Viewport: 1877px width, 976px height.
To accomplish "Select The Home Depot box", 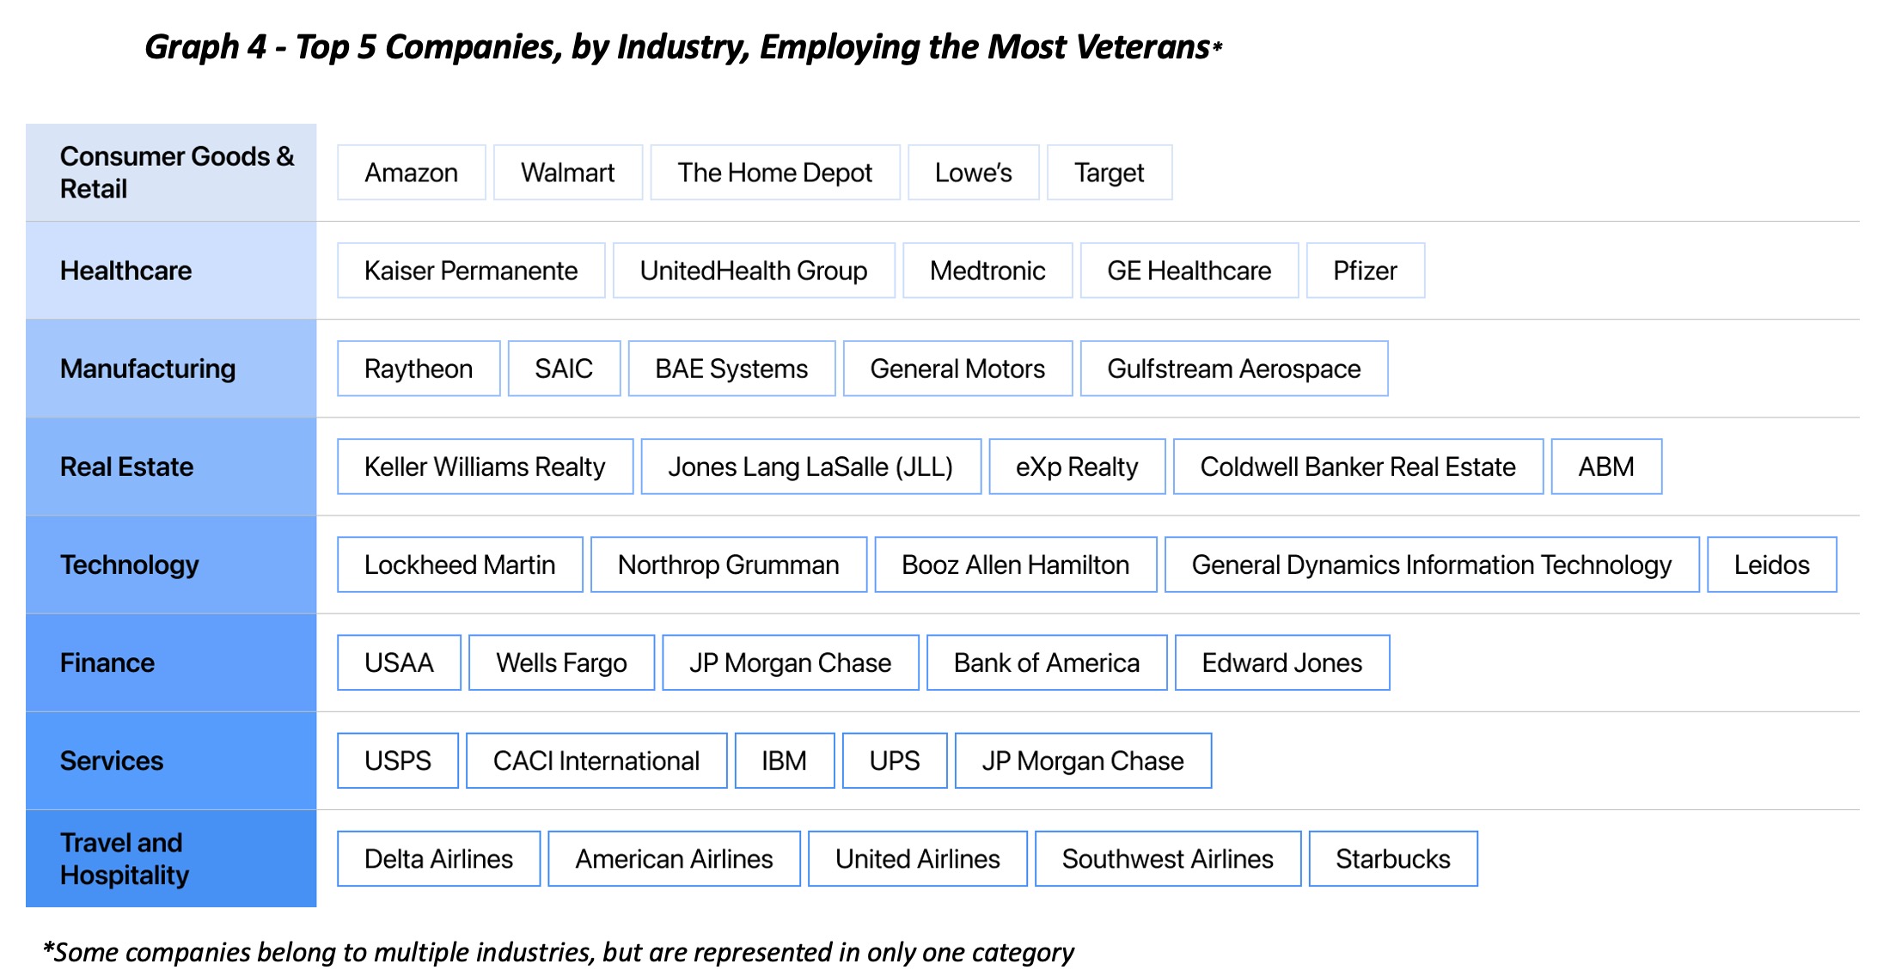I will click(774, 173).
